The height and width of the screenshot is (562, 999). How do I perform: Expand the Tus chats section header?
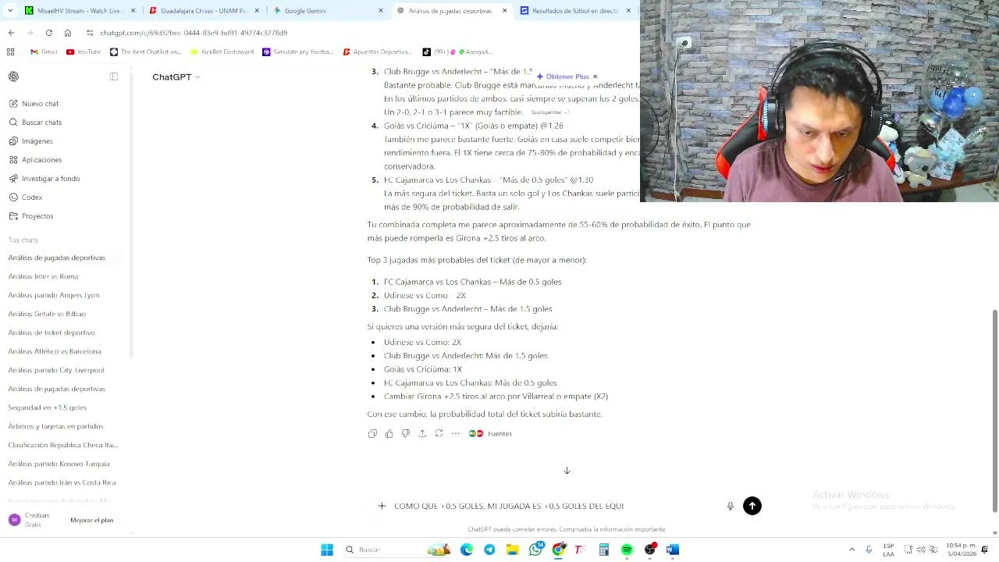coord(23,240)
